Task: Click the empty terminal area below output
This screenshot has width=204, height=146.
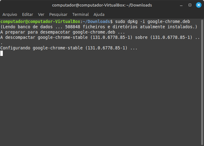Action: (x=102, y=99)
